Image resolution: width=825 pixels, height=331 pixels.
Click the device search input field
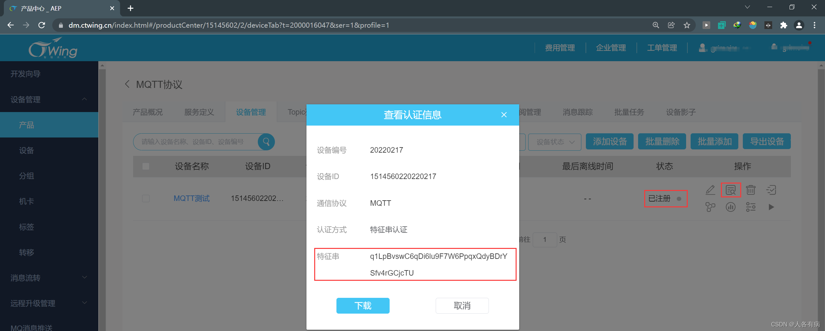(x=196, y=142)
